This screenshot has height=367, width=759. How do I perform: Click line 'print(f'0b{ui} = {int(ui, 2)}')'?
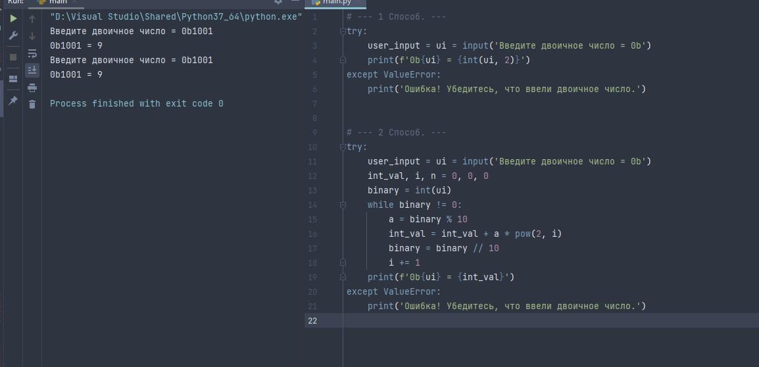(x=449, y=60)
